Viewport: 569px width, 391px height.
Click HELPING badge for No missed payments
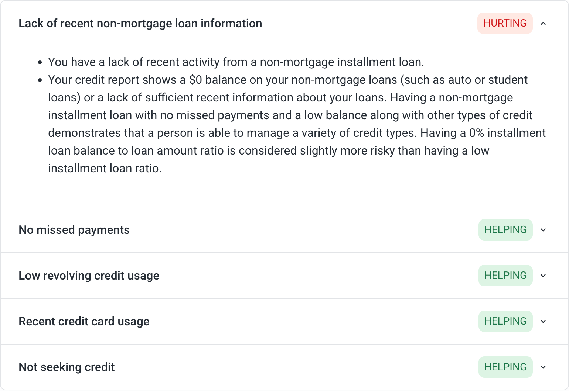click(x=505, y=230)
